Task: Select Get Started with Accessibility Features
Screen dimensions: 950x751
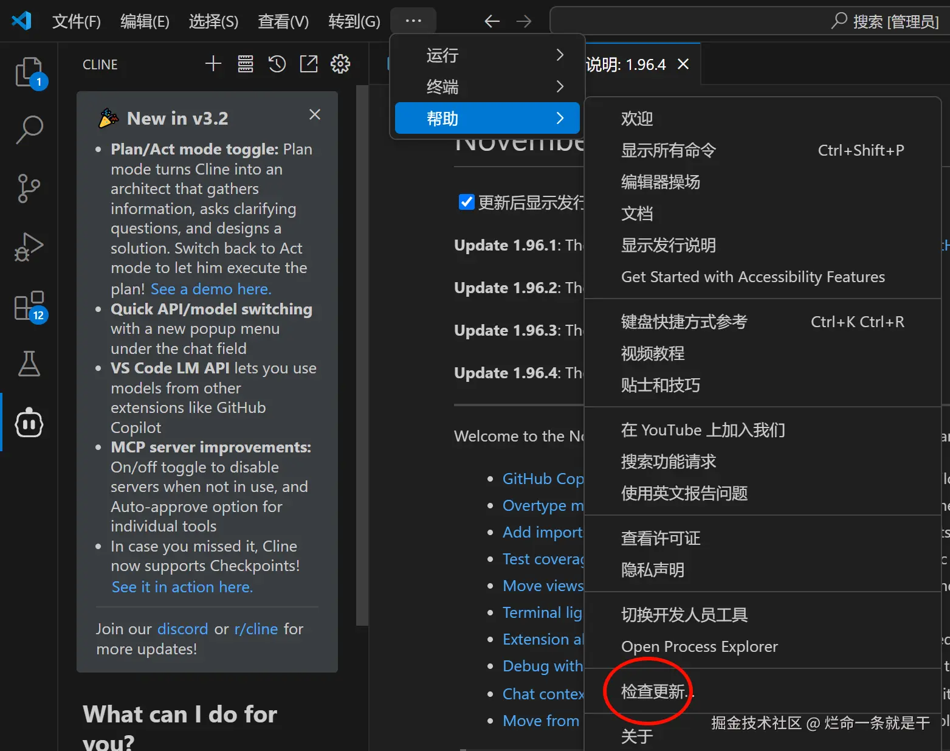Action: click(763, 277)
